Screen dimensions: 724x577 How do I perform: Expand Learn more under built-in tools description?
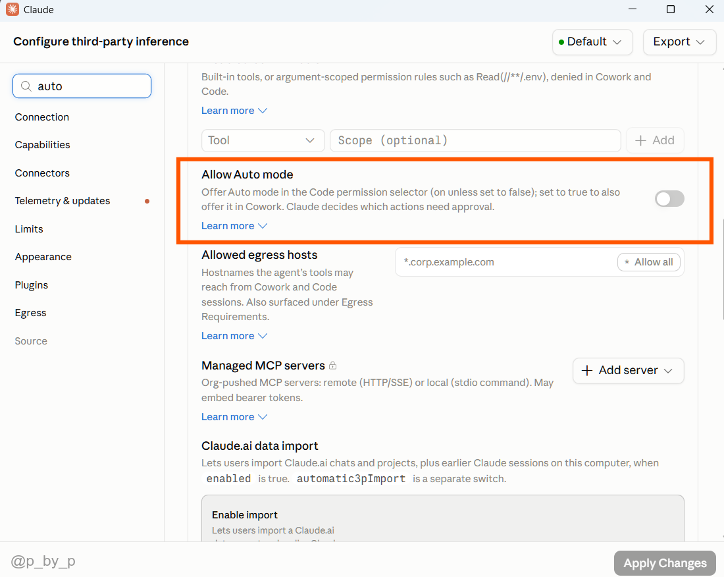[x=234, y=111]
